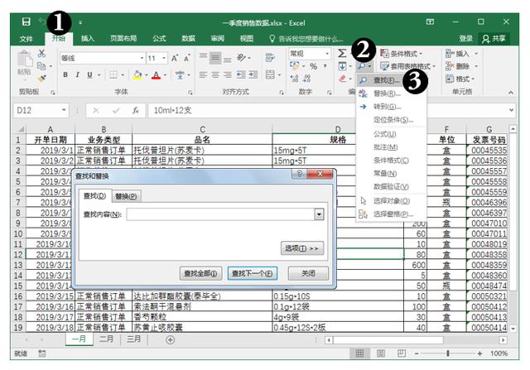Toggle Underline formatting
This screenshot has width=530, height=370.
(x=89, y=74)
